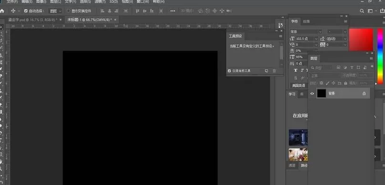Open the search magnifier icon top right
This screenshot has height=185, width=385.
[x=362, y=11]
